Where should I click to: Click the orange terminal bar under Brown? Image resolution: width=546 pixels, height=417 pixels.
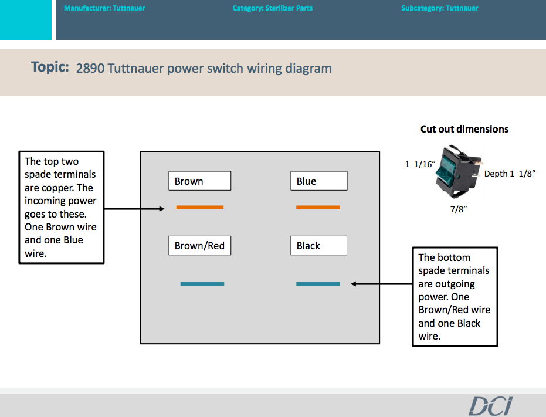tap(200, 208)
